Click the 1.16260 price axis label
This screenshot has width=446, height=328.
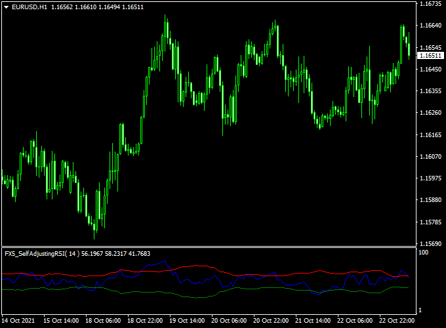tap(431, 113)
